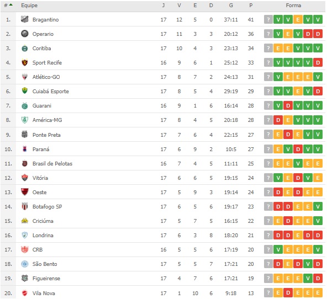Click the Criciúma yellow crest icon

click(25, 221)
